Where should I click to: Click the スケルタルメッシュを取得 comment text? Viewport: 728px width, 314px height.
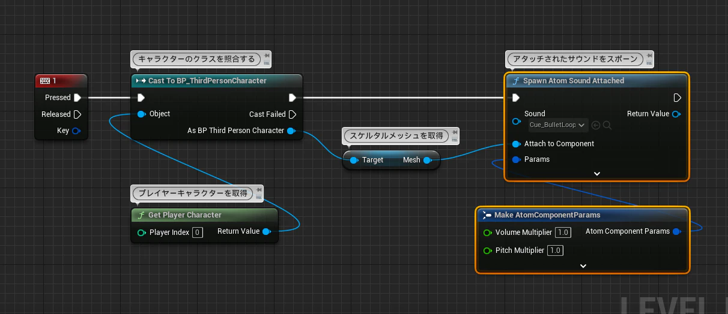pos(396,135)
